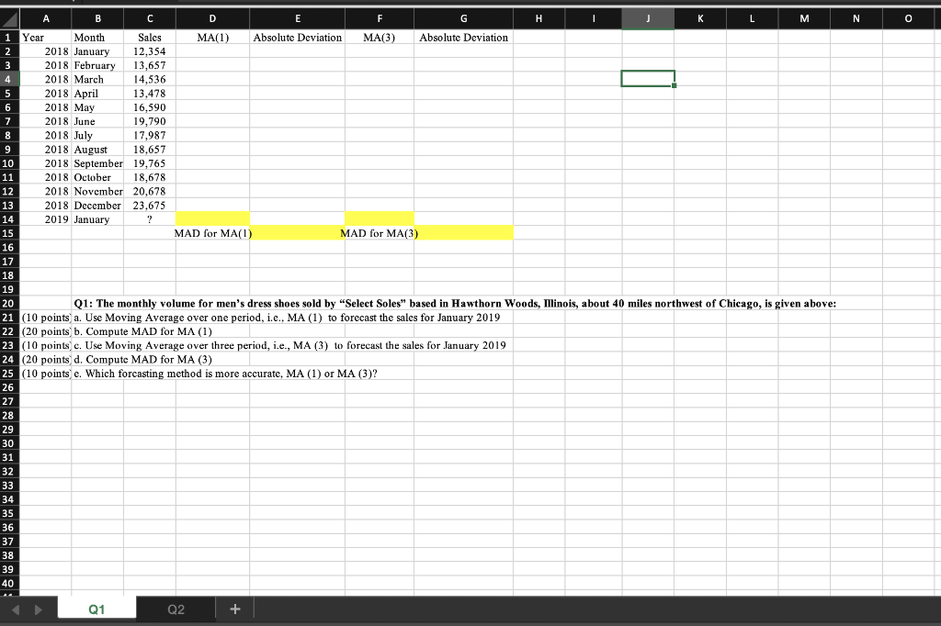Click 'b. Compute MAD for MA (1)' text
The height and width of the screenshot is (626, 941).
point(142,331)
